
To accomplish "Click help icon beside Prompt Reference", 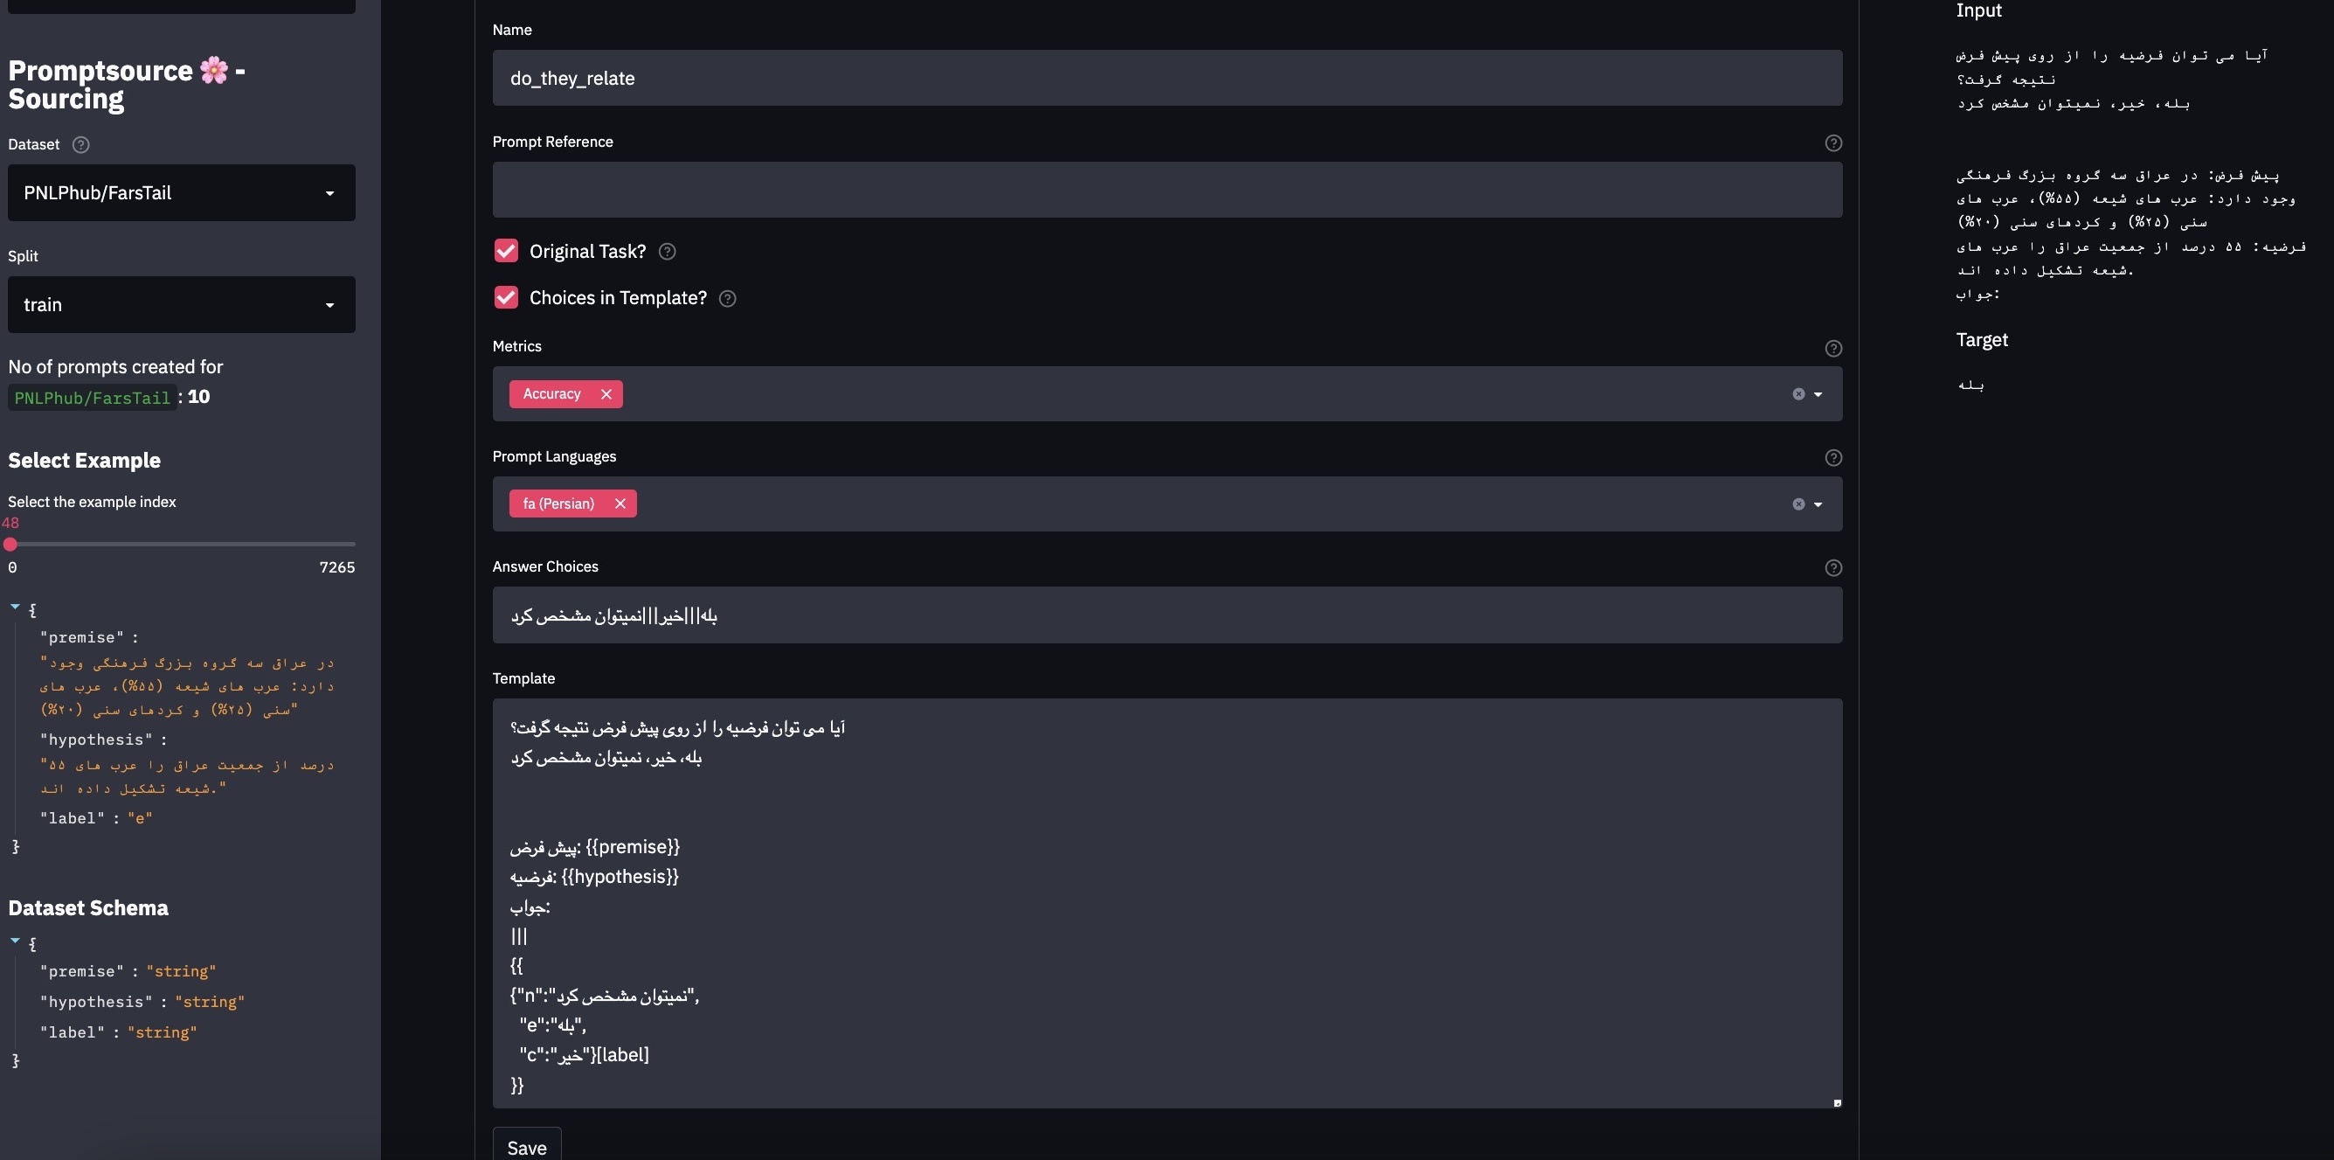I will [x=1833, y=143].
